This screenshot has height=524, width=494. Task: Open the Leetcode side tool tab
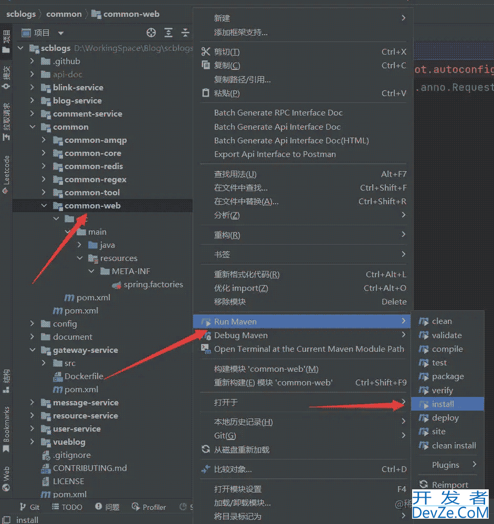pyautogui.click(x=6, y=175)
